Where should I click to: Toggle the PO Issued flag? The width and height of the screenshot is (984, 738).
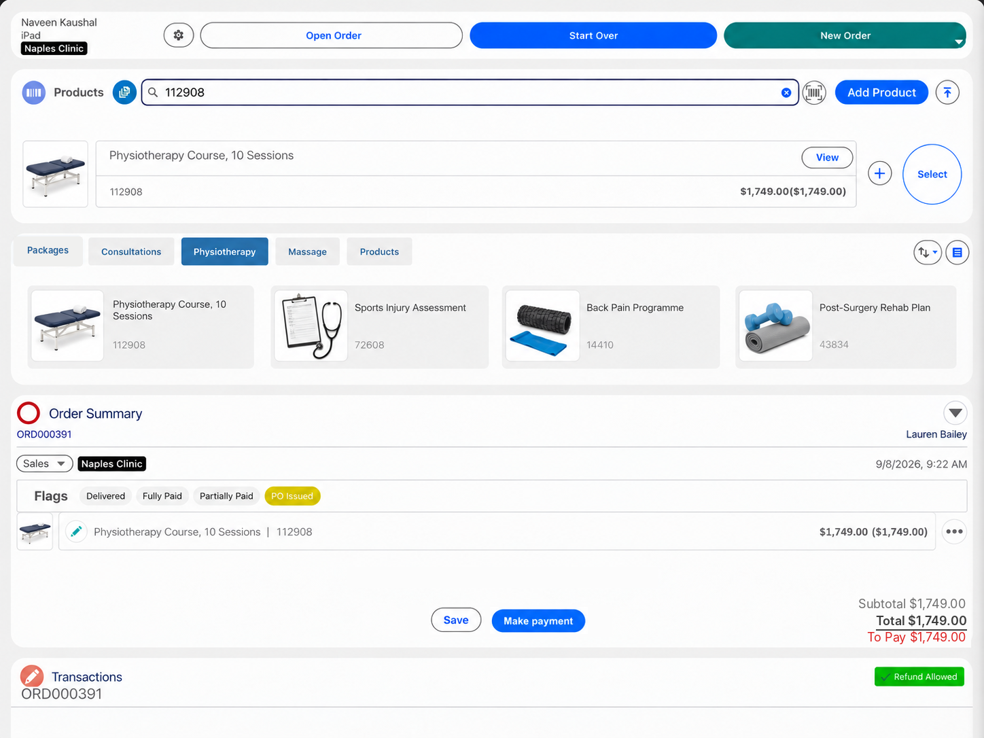(x=292, y=496)
